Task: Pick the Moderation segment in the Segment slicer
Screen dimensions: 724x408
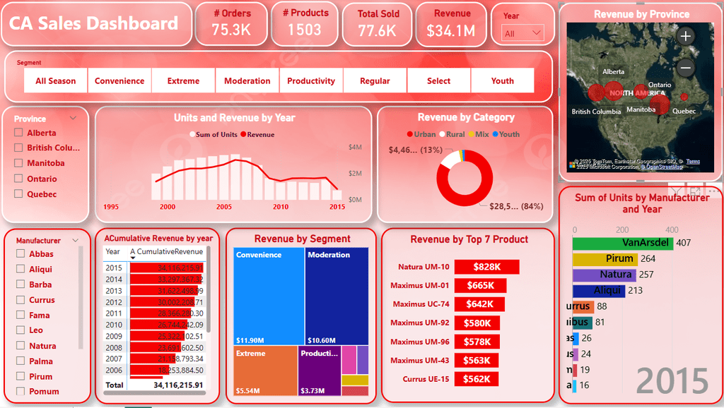Action: coord(247,80)
